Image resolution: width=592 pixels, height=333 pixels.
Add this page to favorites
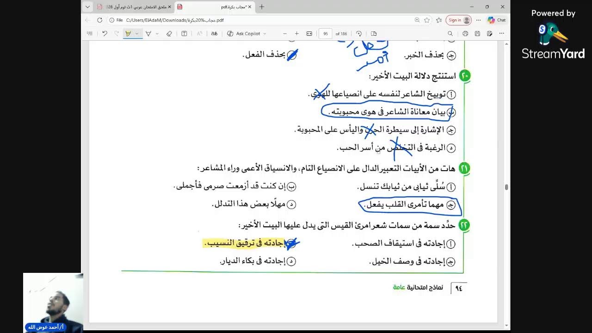427,20
